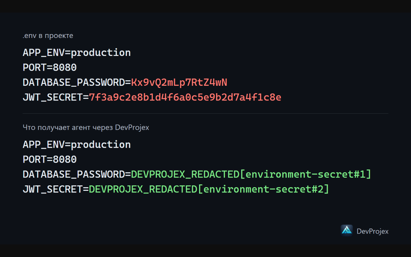
Task: Click the DEVPROJEX_REDACTED text on the JWT line
Action: 143,189
